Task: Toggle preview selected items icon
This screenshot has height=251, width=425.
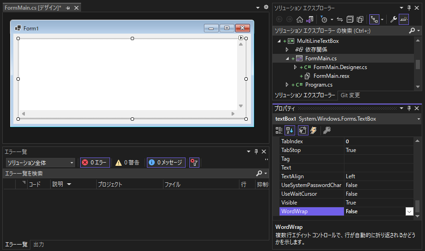Action: [x=403, y=19]
